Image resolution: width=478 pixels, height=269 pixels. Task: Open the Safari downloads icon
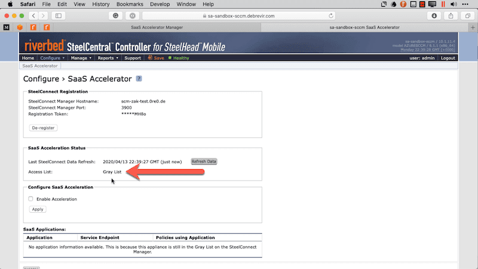pyautogui.click(x=434, y=16)
